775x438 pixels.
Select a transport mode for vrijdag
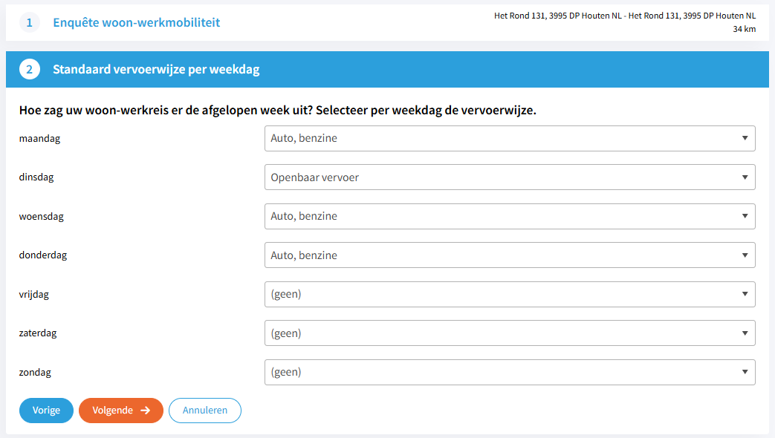510,294
